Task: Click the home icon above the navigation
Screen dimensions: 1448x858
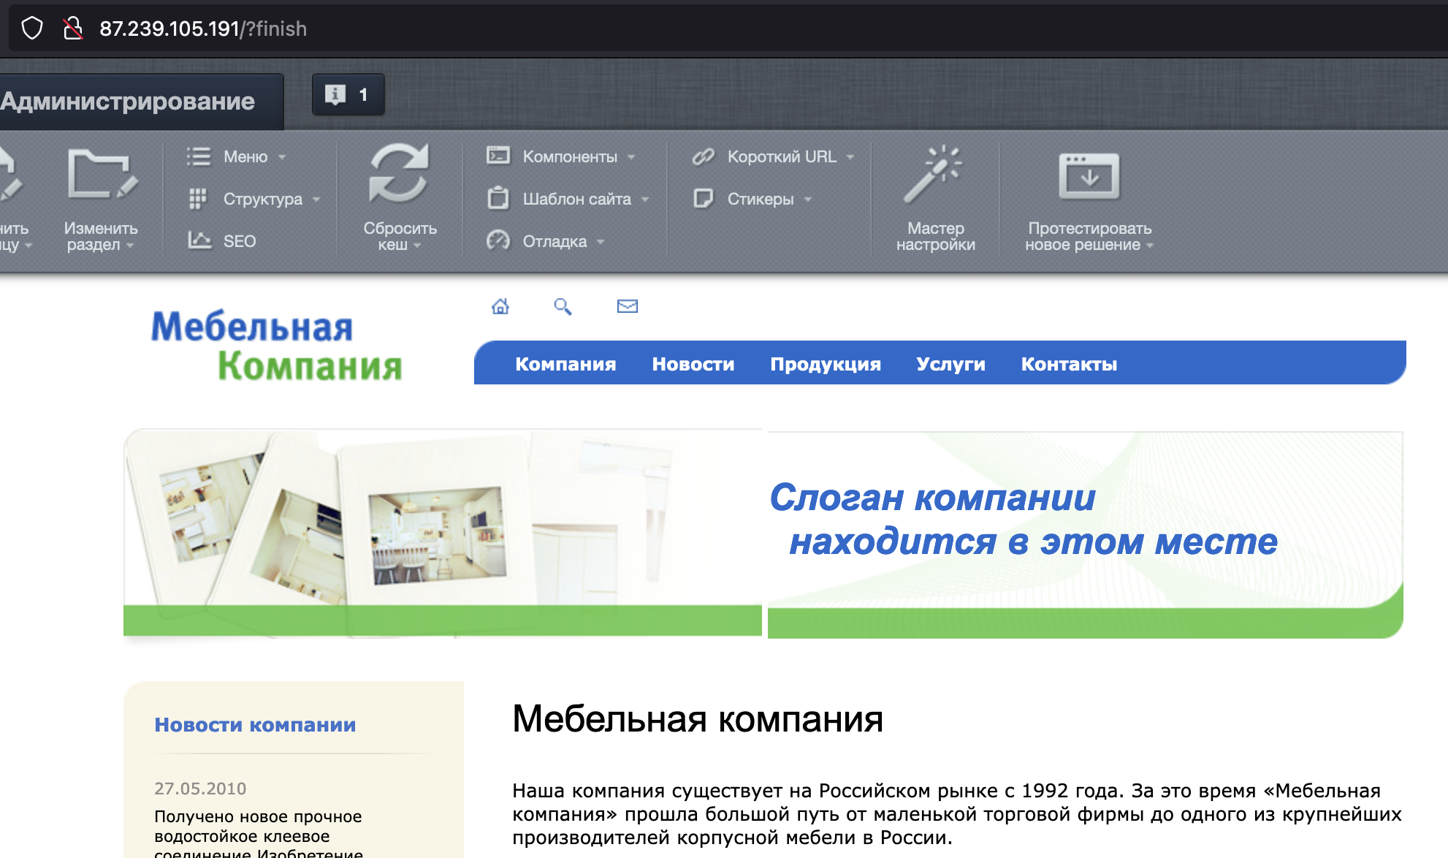Action: [x=500, y=306]
